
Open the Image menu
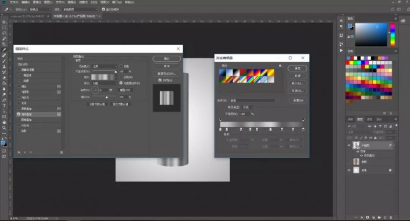pyautogui.click(x=37, y=2)
